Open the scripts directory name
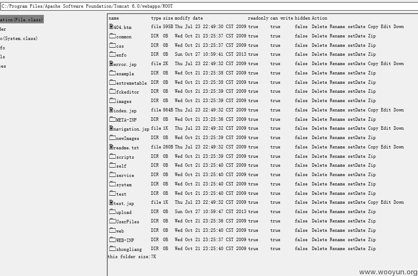The width and height of the screenshot is (418, 276). (125, 157)
